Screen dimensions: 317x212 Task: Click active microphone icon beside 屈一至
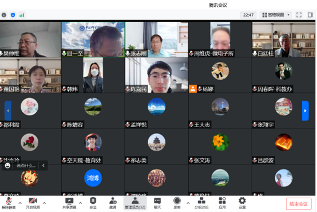pos(64,53)
